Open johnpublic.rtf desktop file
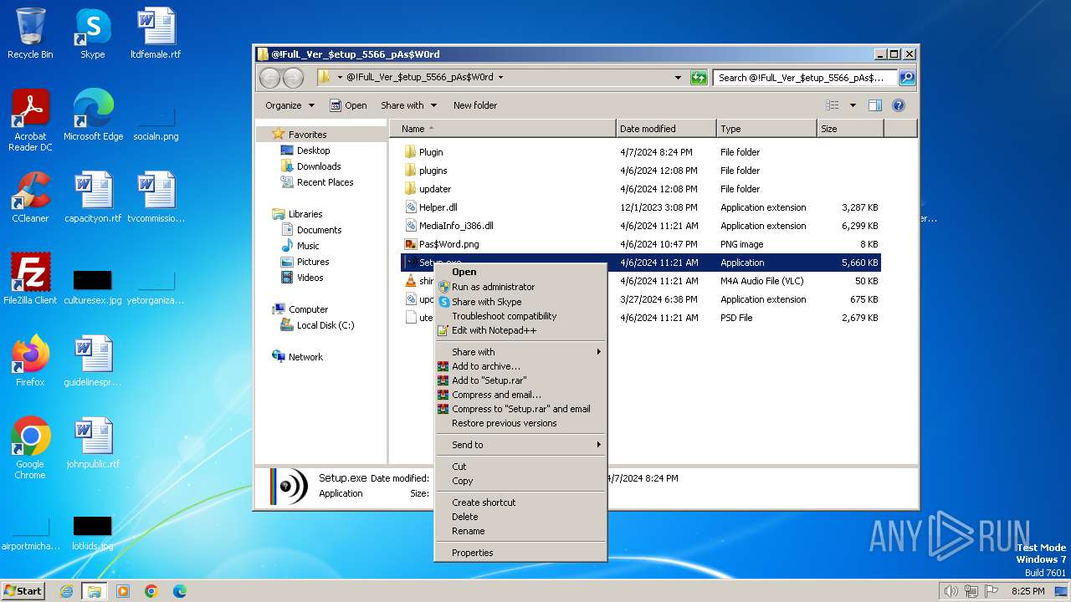This screenshot has height=602, width=1071. [x=93, y=443]
